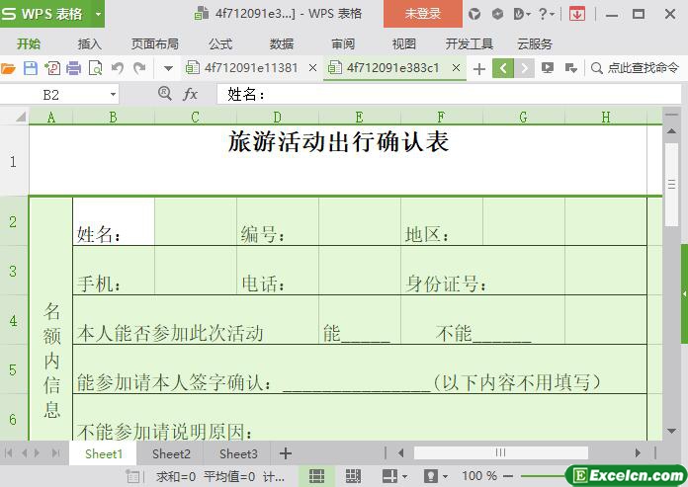This screenshot has width=688, height=487.
Task: Click the red download arrow icon
Action: point(577,14)
